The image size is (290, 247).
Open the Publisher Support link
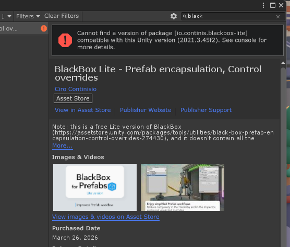pyautogui.click(x=206, y=110)
